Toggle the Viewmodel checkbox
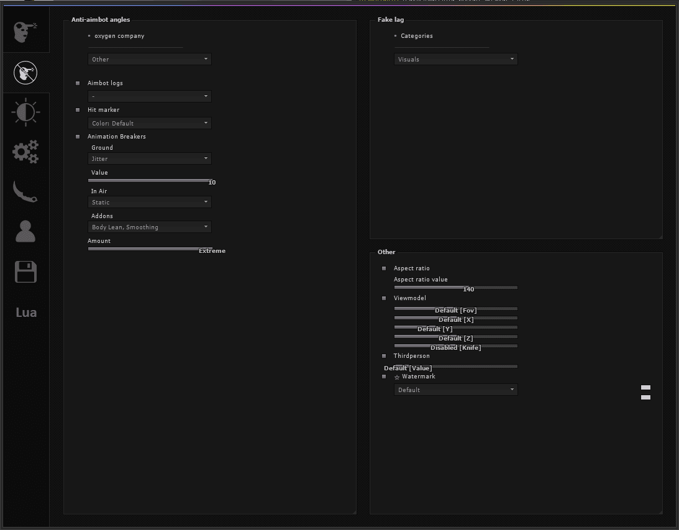 tap(384, 298)
